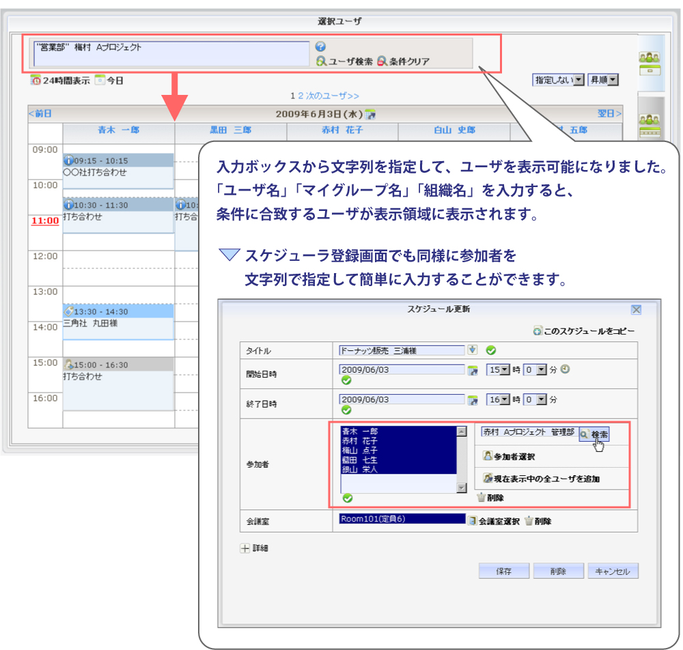Expand the 詳細 details section
Viewport: 683px width, 650px height.
(x=254, y=548)
